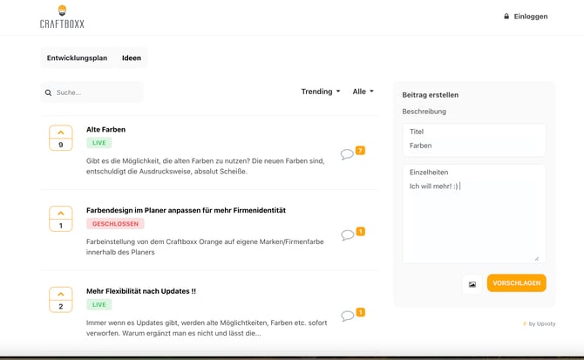Click into the Titel input field
This screenshot has width=584, height=360.
tap(473, 146)
